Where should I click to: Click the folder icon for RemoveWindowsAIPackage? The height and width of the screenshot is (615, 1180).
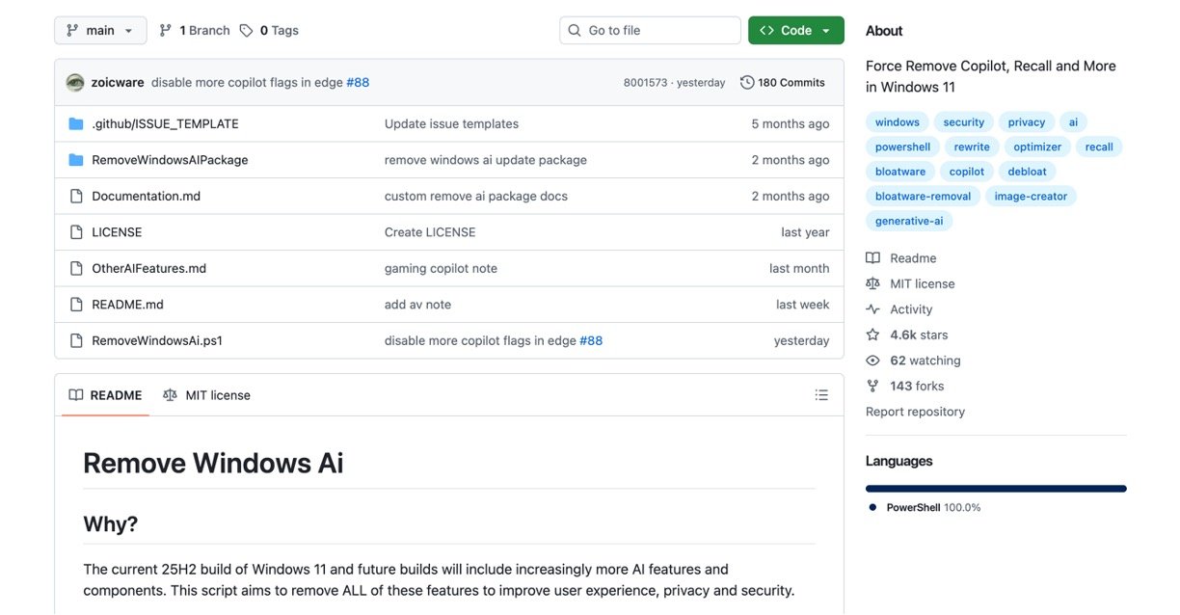[76, 160]
